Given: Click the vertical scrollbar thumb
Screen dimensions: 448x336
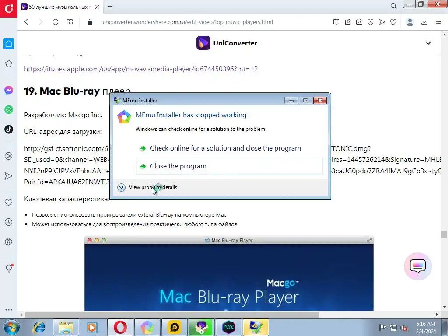Looking at the screenshot, I should 444,234.
